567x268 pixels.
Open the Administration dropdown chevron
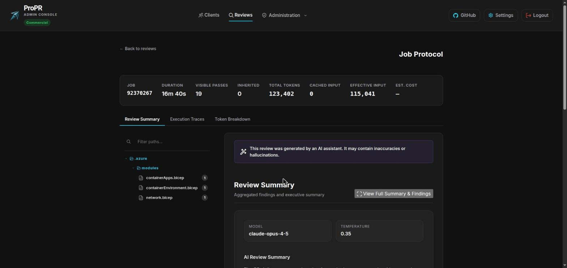306,16
